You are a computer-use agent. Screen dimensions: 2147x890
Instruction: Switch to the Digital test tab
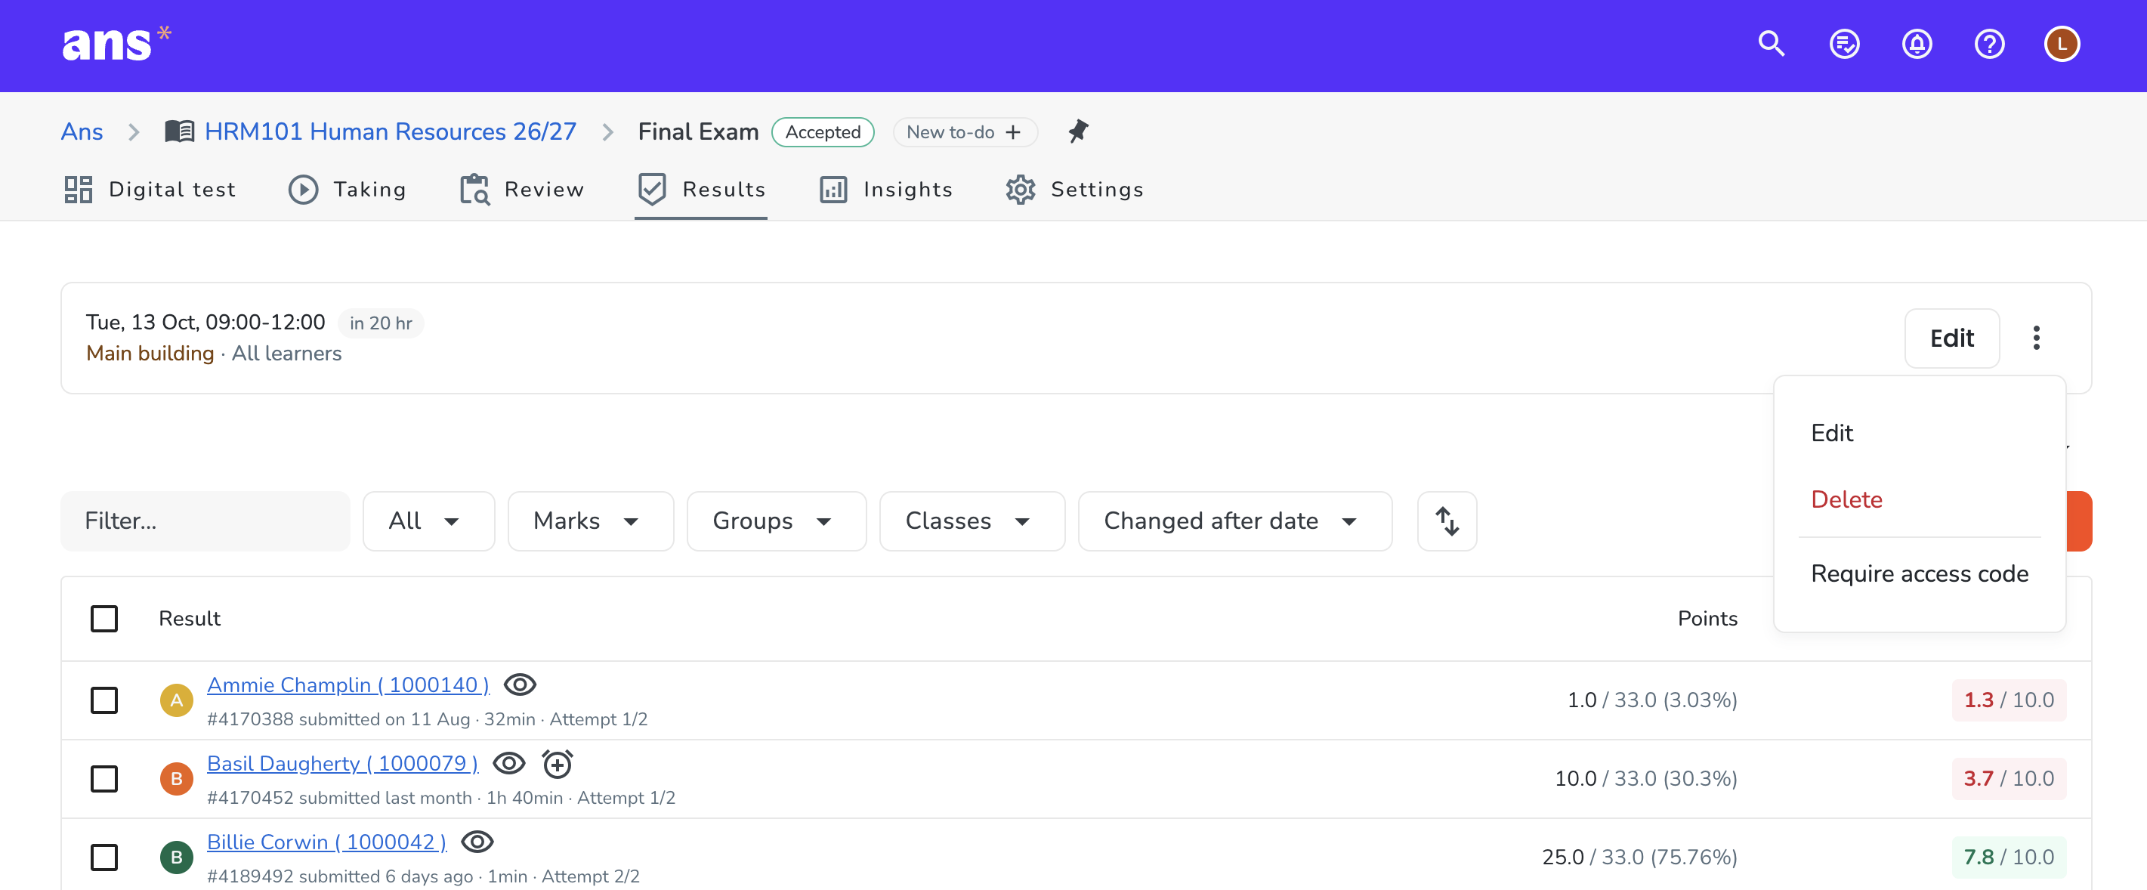click(x=150, y=189)
